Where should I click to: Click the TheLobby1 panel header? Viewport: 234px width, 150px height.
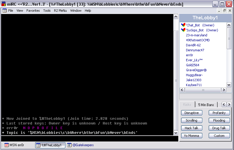click(x=206, y=18)
